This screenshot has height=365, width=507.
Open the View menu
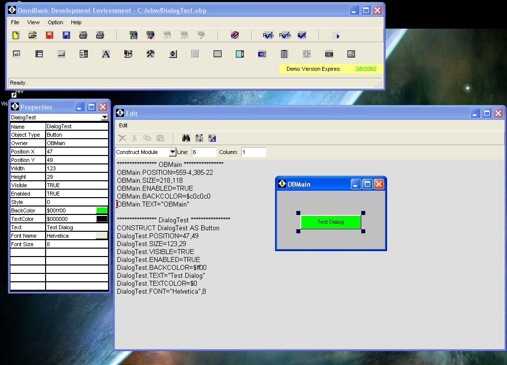33,22
